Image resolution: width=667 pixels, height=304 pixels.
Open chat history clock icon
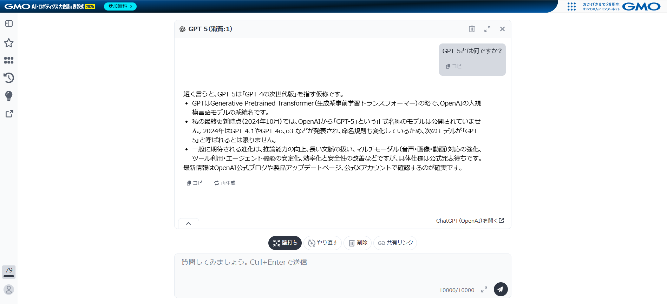(9, 77)
